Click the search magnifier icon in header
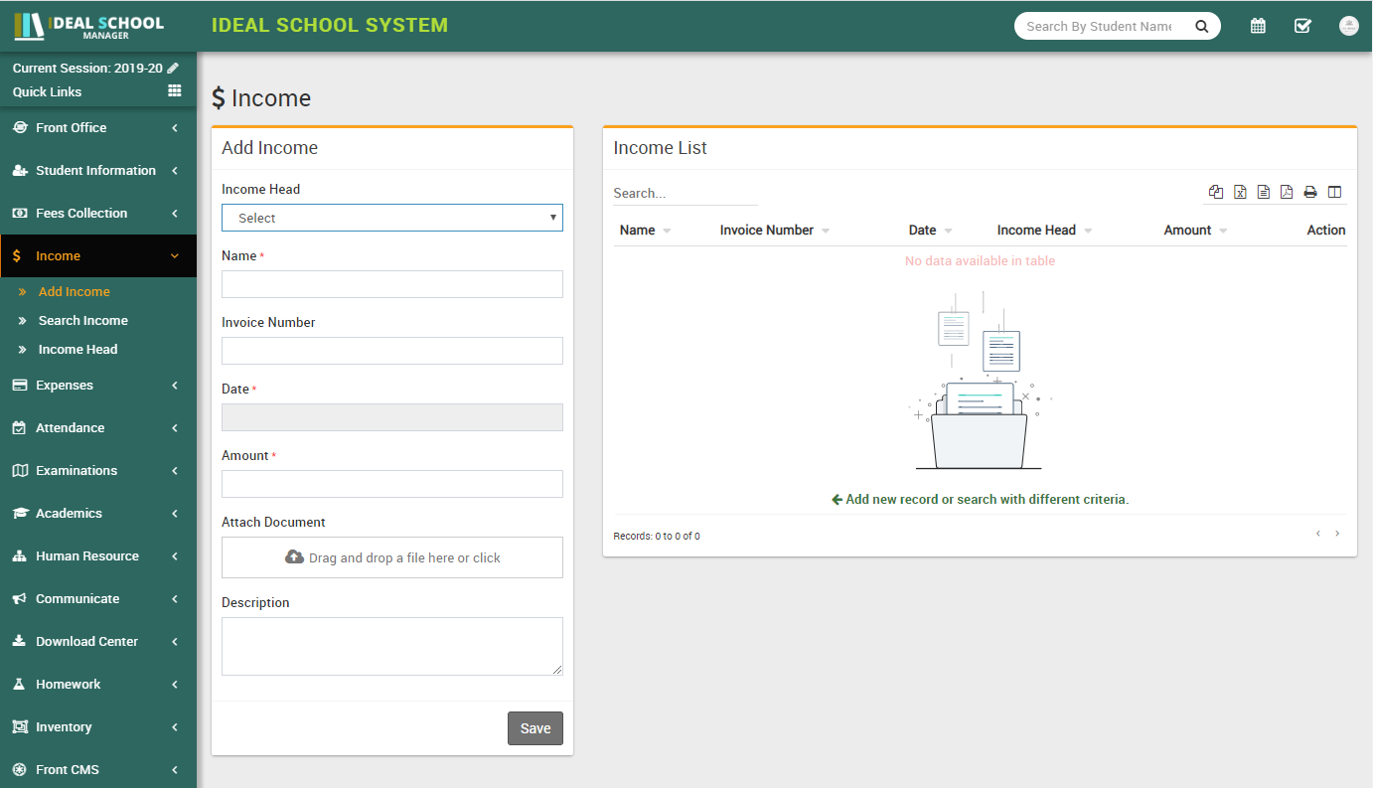This screenshot has width=1373, height=788. pos(1201,27)
